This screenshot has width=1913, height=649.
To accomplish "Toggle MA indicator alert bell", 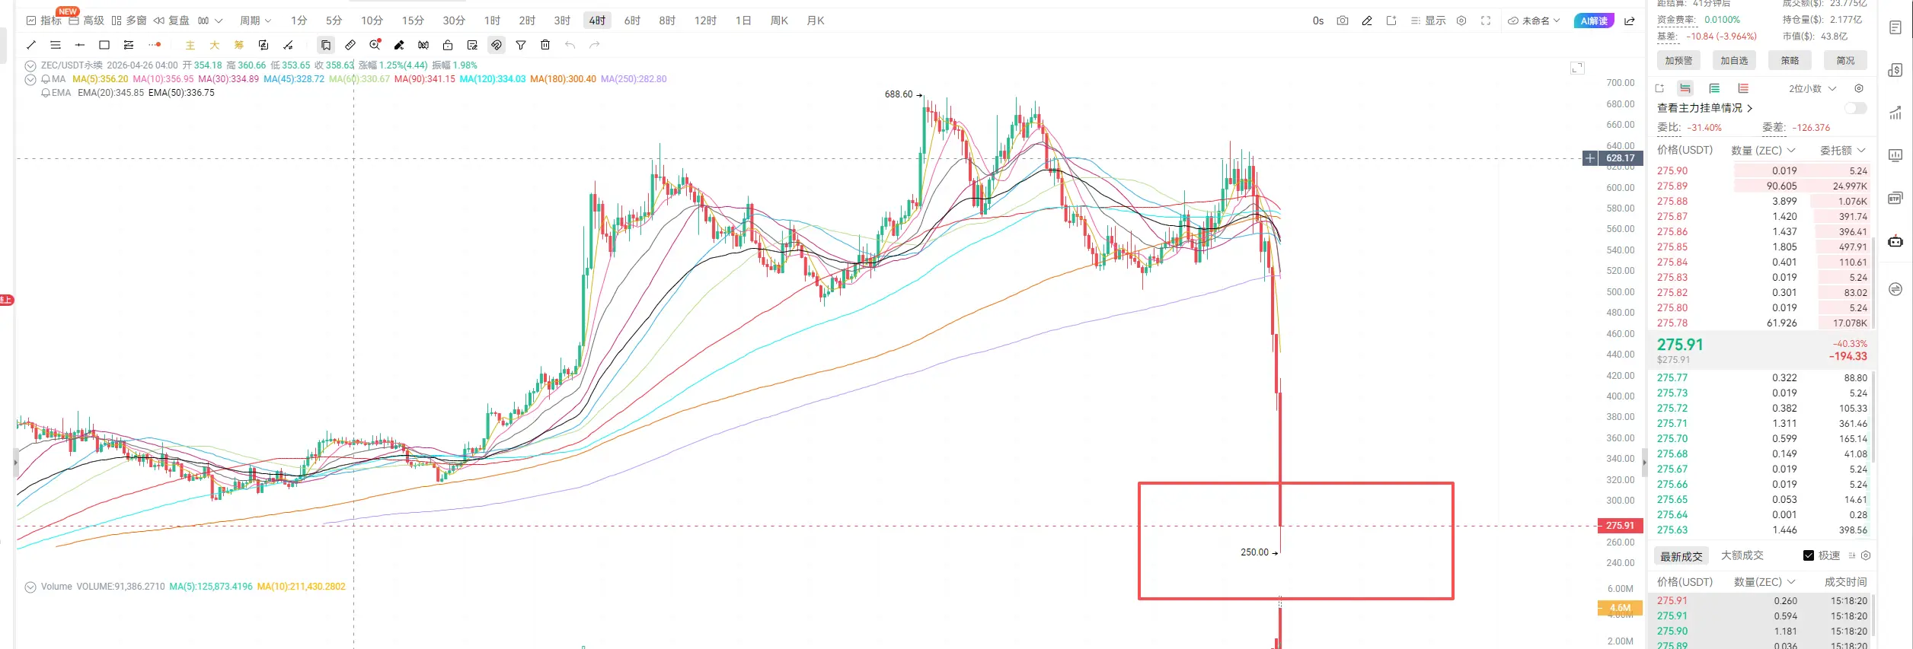I will coord(46,79).
